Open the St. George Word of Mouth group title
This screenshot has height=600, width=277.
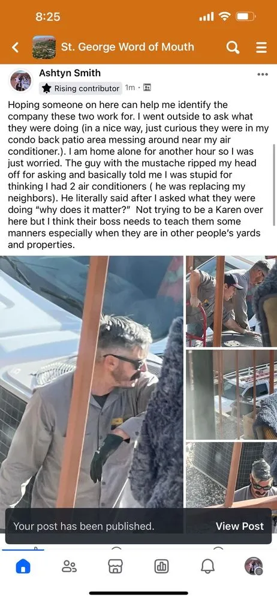click(x=127, y=47)
